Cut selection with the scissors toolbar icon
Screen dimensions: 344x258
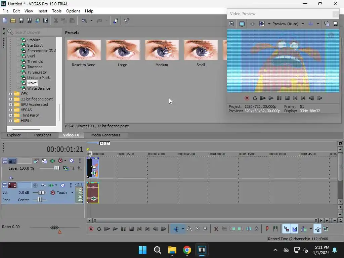(x=56, y=20)
